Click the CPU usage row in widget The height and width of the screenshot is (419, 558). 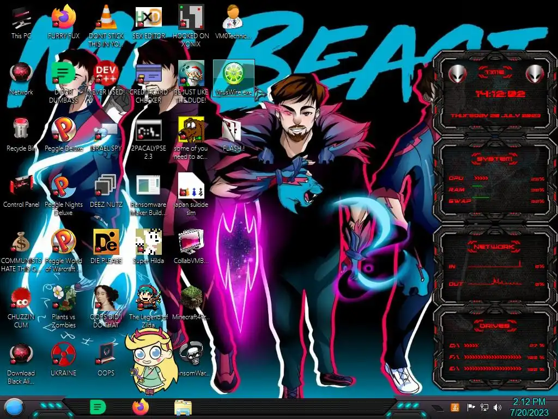496,178
